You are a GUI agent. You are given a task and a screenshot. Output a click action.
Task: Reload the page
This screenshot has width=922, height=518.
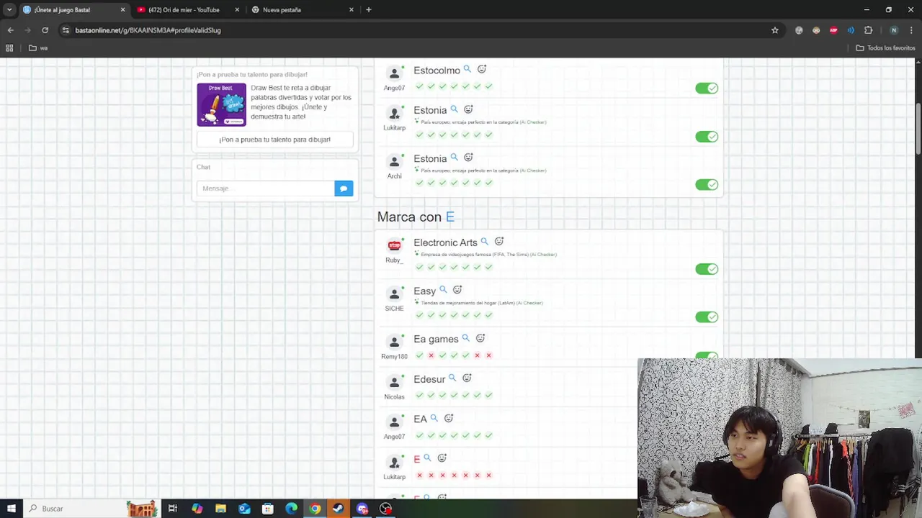click(45, 30)
